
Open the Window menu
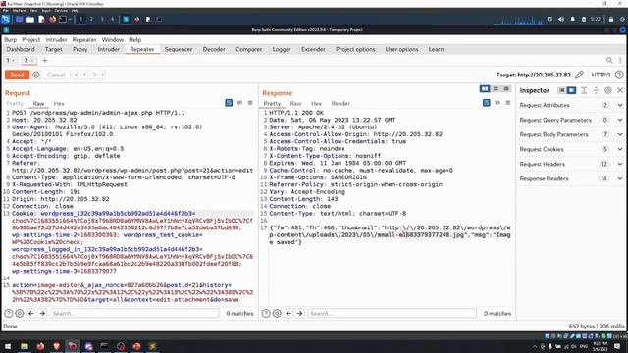click(113, 39)
